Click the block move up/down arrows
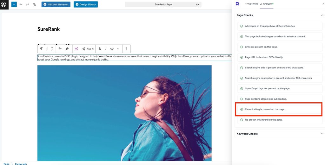The width and height of the screenshot is (325, 165). (52, 49)
